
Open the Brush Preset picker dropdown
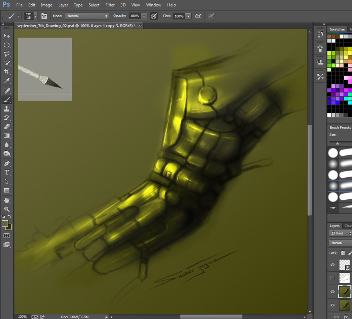(x=35, y=16)
